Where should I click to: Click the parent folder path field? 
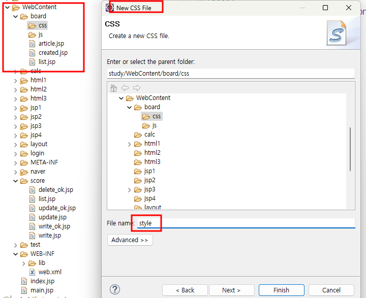[231, 74]
